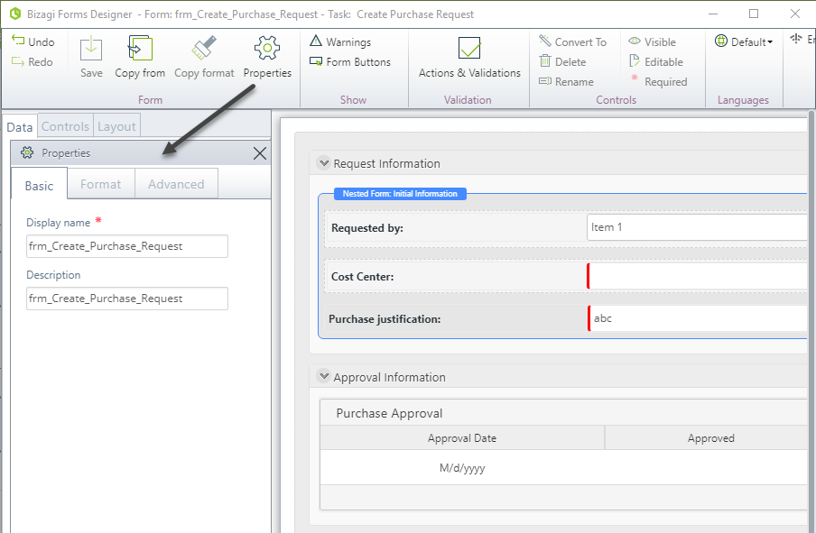Select the Purchase Approval table title
The image size is (816, 533).
[389, 413]
